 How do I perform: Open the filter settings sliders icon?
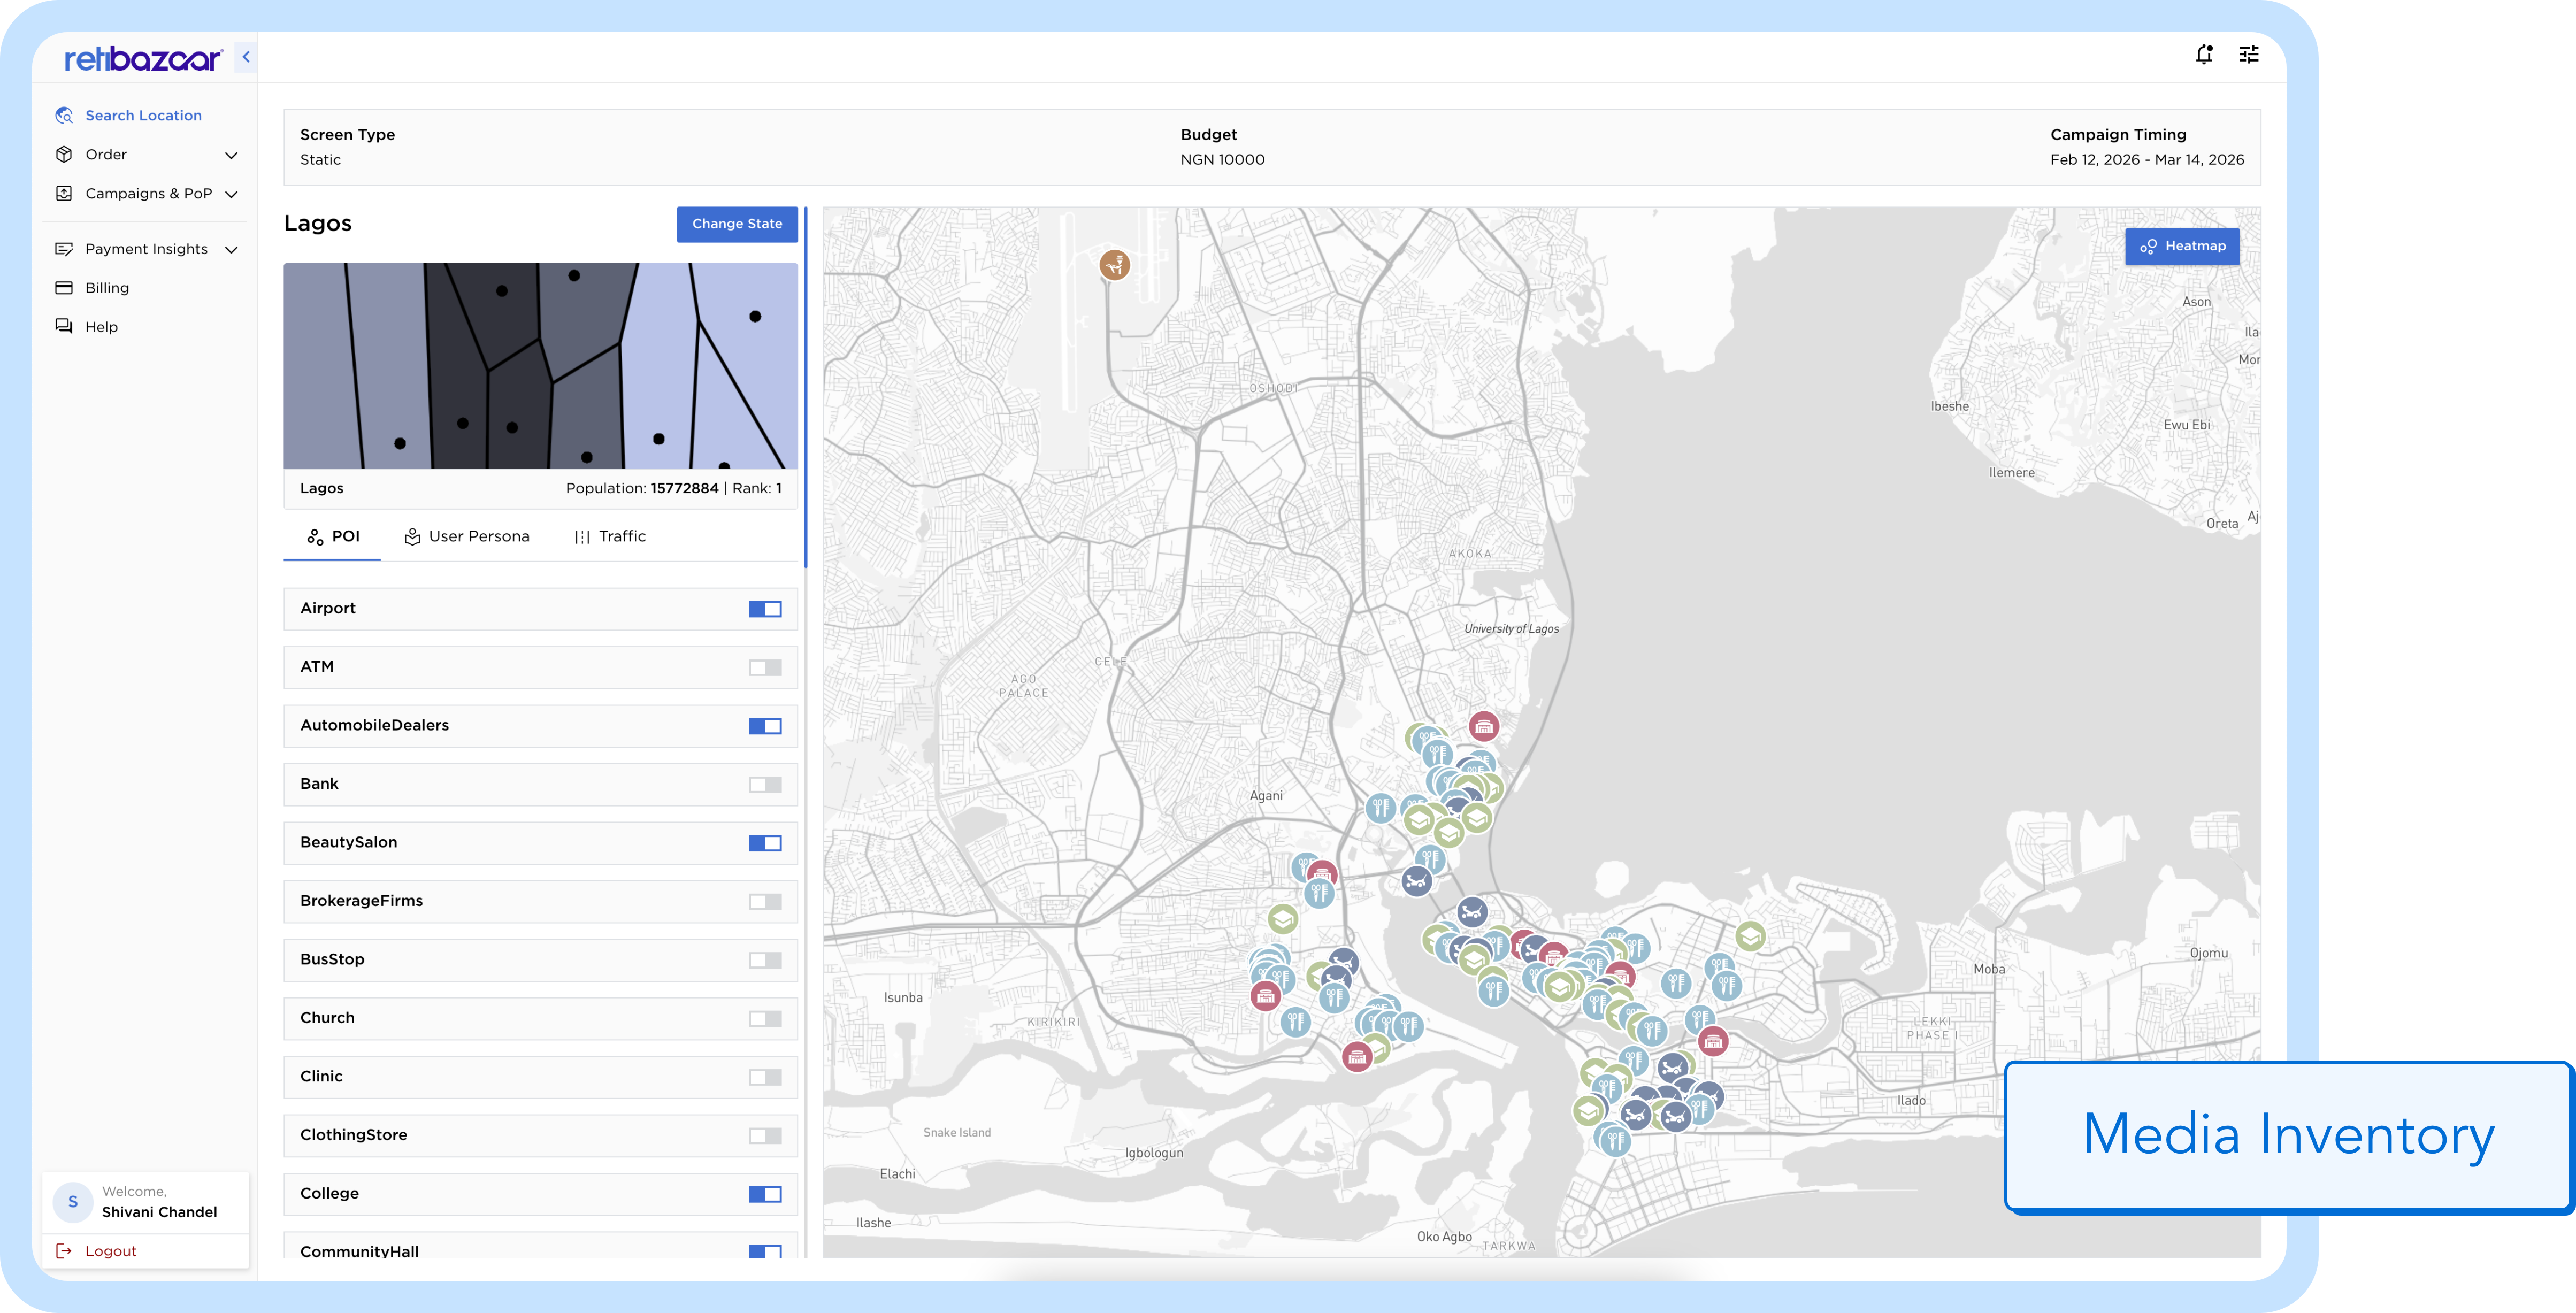(2249, 55)
